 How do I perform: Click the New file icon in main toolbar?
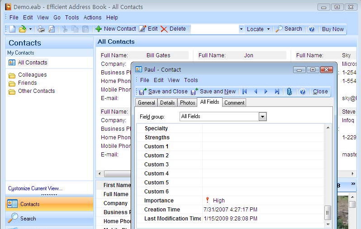coord(12,29)
